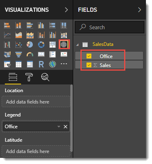Select the 100% stacked column chart visual
Image resolution: width=152 pixels, height=164 pixels.
[x=64, y=25]
